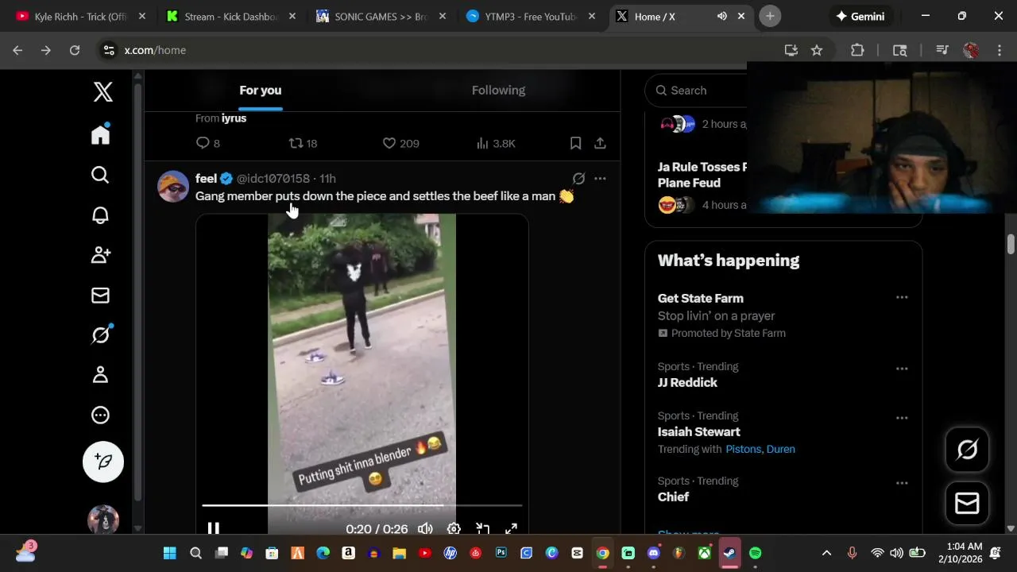Open Windows Start menu

[x=170, y=553]
